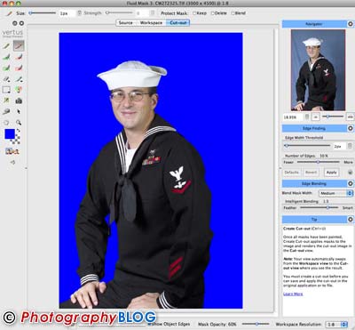This screenshot has width=355, height=330.
Task: Pick the green keep brush tool
Action: click(x=6, y=57)
